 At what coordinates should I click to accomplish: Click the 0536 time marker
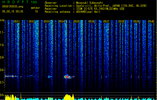pyautogui.click(x=92, y=21)
